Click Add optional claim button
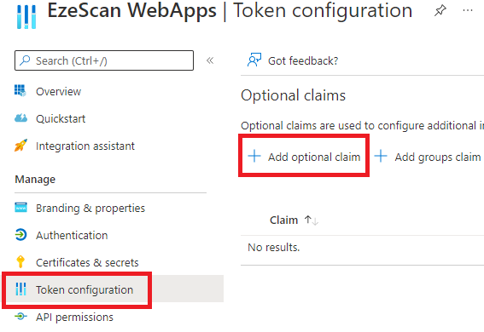The height and width of the screenshot is (332, 484). point(304,157)
